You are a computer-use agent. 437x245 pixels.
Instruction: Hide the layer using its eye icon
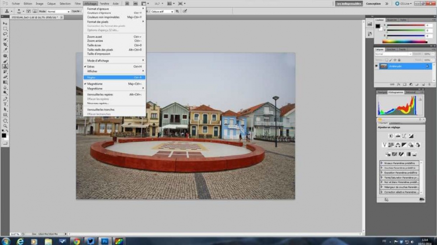[377, 66]
